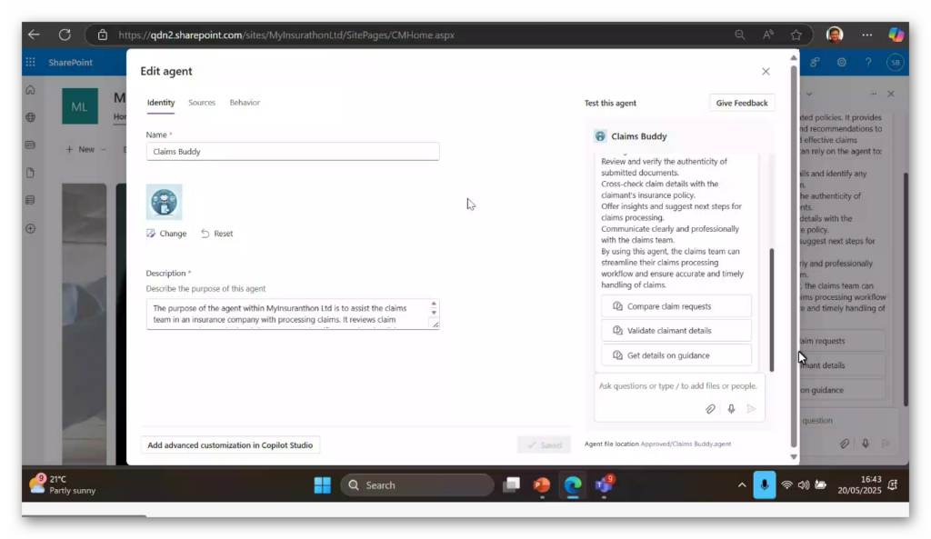The height and width of the screenshot is (539, 931).
Task: Open Task View on the taskbar
Action: point(511,485)
